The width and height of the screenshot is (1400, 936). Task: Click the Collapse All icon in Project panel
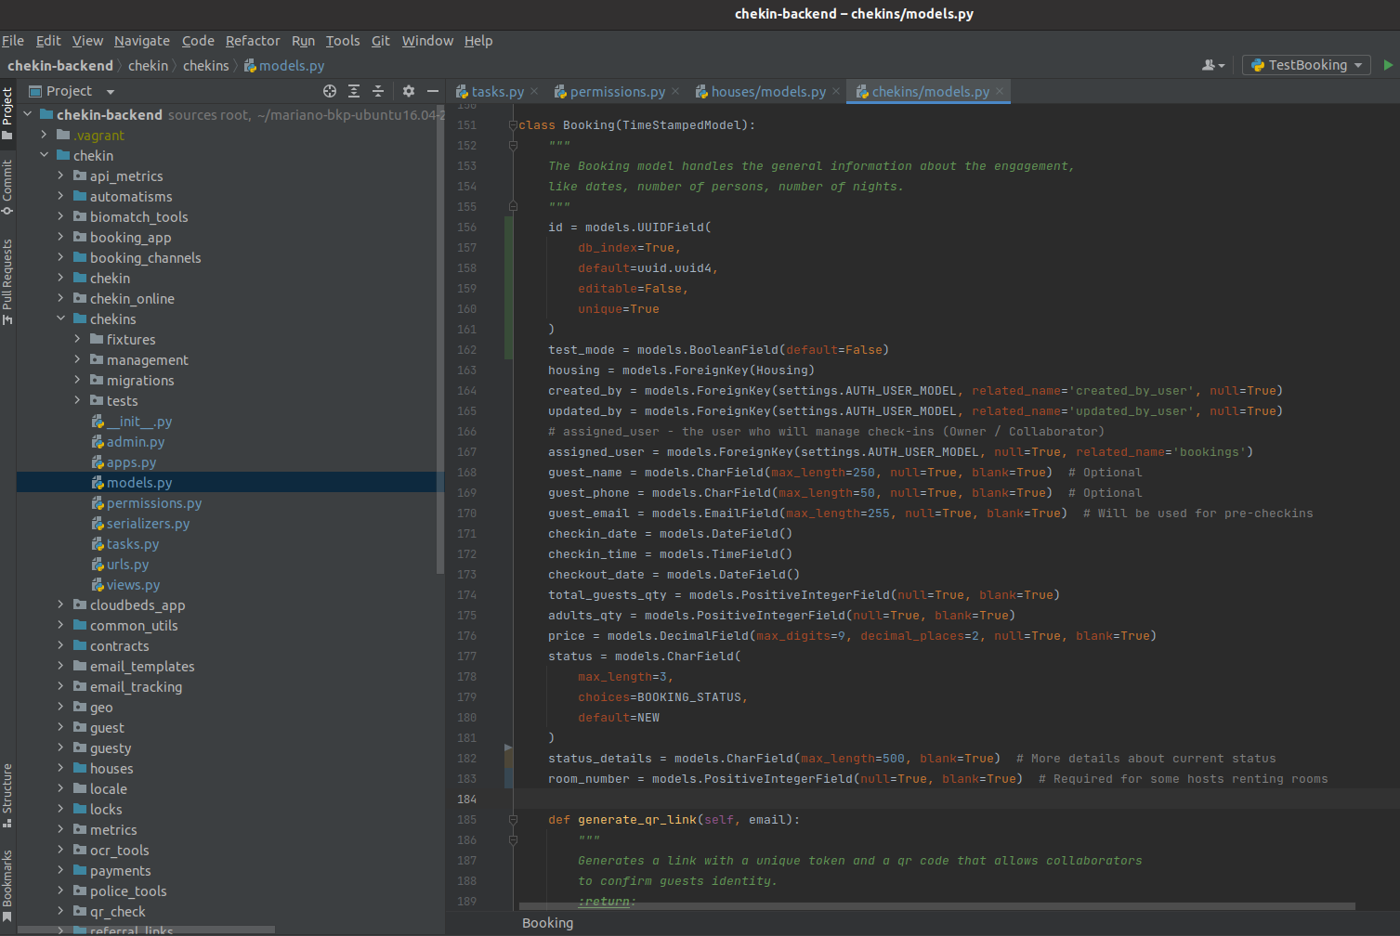378,91
